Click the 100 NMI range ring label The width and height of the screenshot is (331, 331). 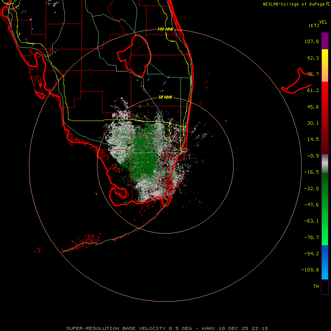point(165,29)
